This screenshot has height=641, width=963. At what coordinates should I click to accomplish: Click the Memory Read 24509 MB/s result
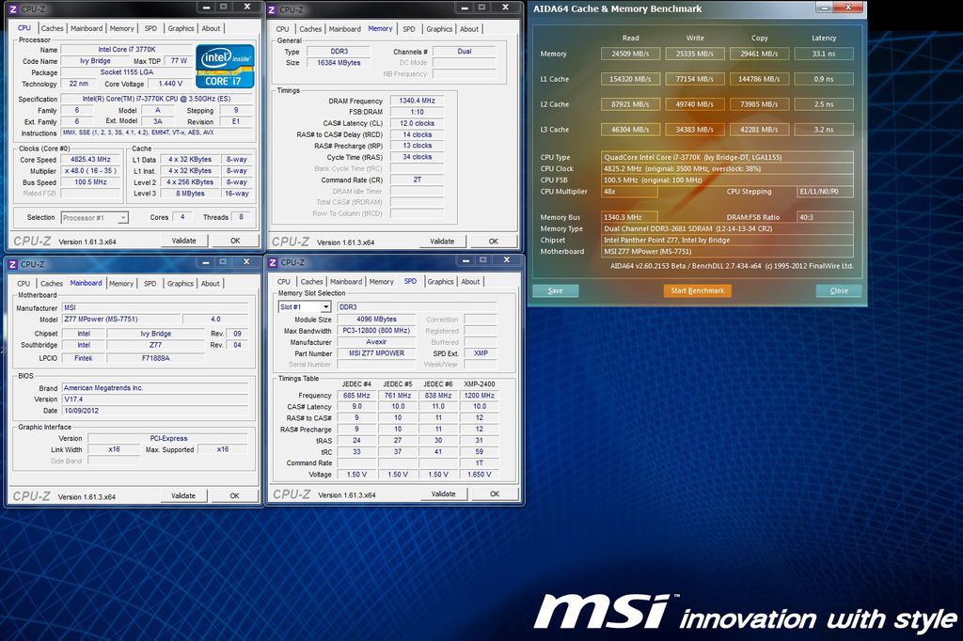click(630, 54)
